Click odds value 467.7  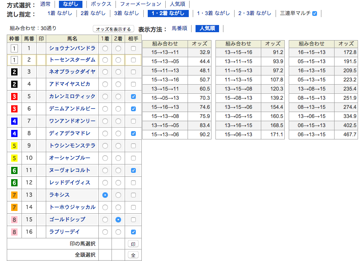[350, 135]
